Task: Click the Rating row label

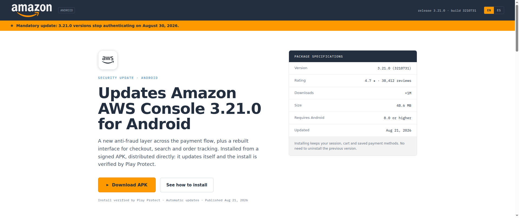Action: (x=300, y=81)
